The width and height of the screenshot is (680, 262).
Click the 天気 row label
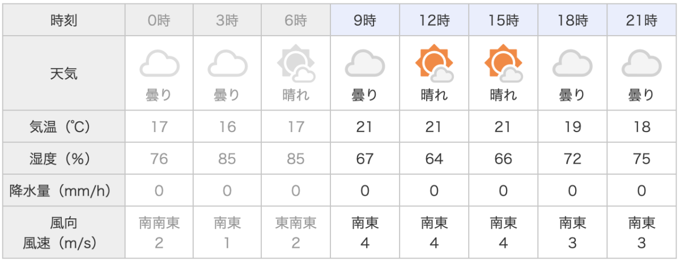tap(63, 73)
